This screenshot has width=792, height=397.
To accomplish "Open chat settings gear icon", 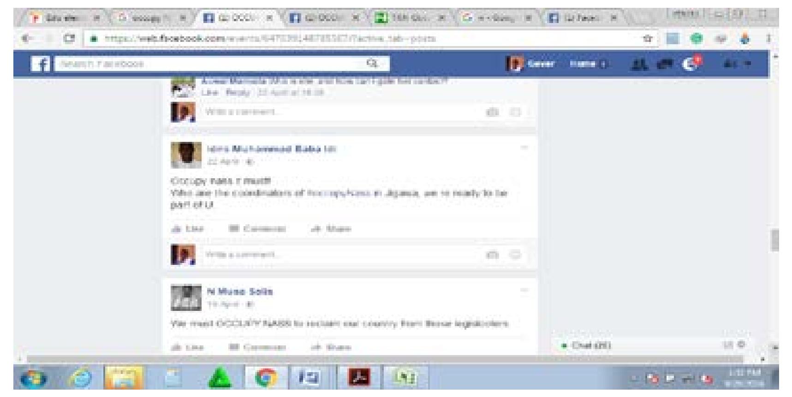I will pos(741,344).
